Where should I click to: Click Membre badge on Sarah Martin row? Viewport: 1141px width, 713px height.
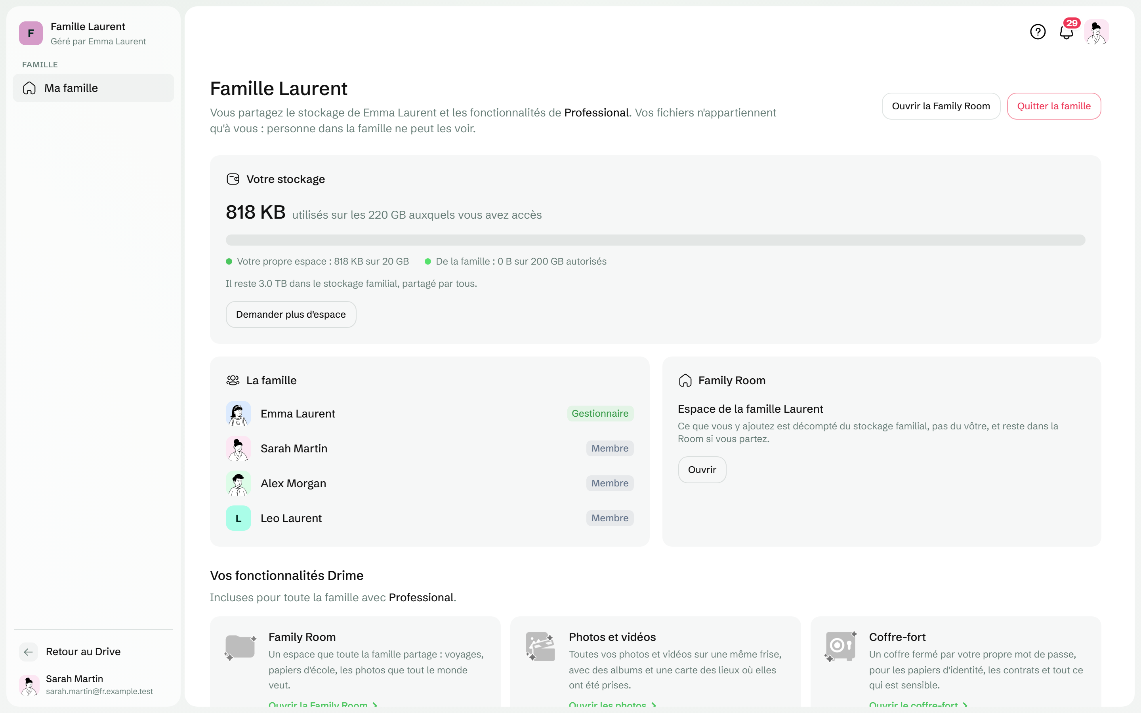coord(610,448)
